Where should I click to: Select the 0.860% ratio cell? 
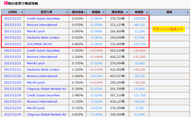tap(77, 44)
